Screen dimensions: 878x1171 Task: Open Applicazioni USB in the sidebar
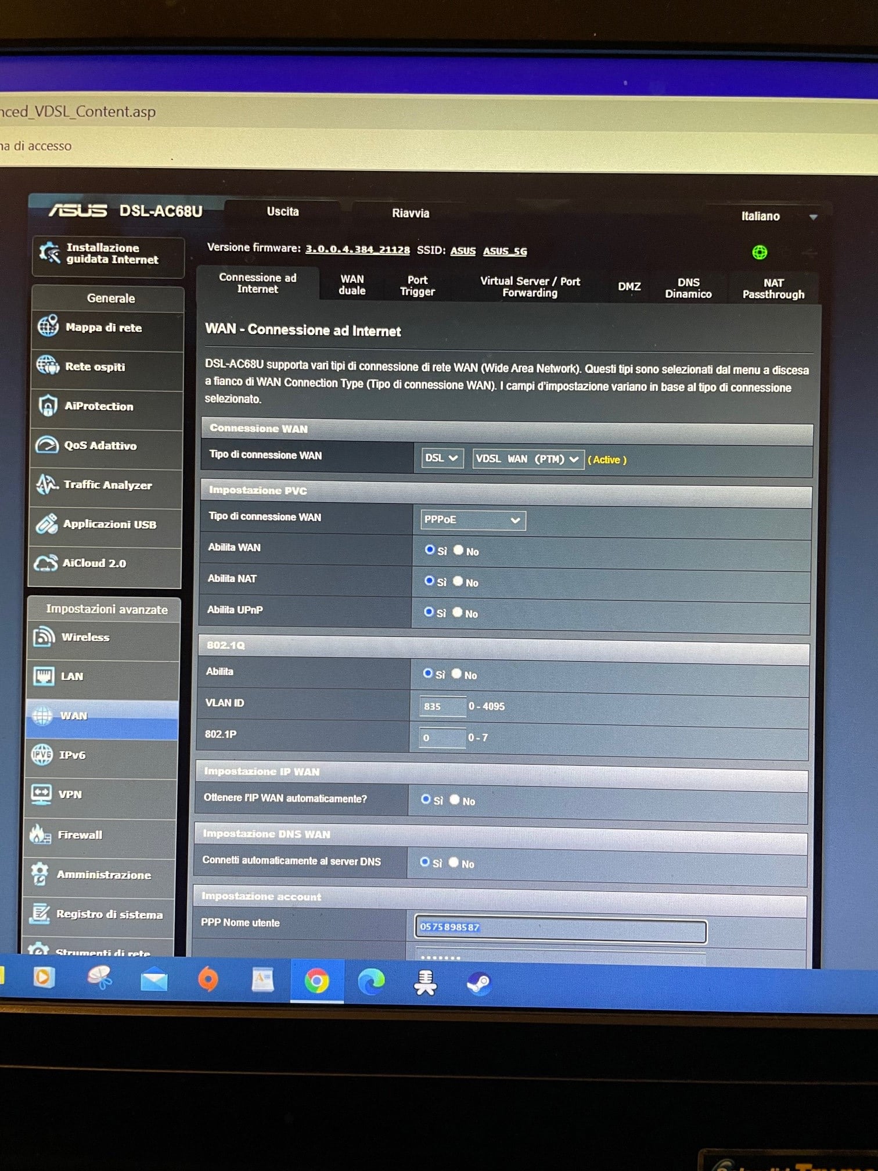110,524
